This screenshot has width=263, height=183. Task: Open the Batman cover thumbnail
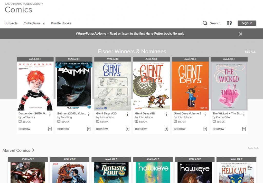point(74,86)
